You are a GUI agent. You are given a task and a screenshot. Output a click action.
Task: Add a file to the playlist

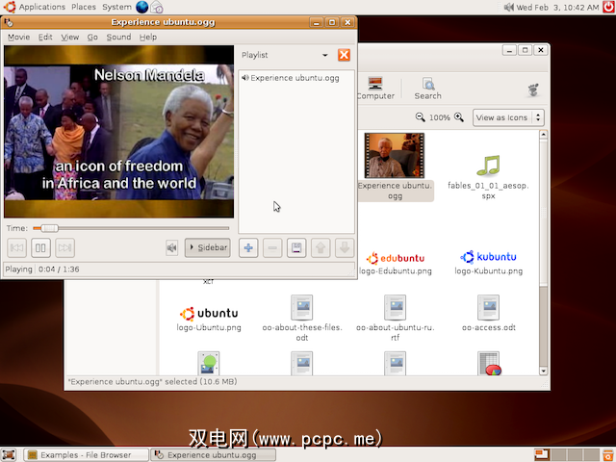point(248,248)
